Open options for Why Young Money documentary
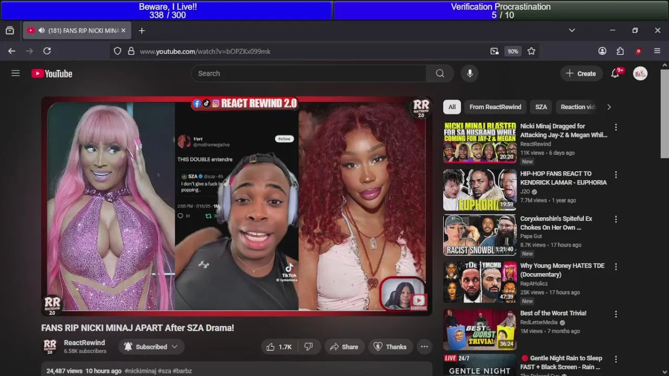669x376 pixels. tap(616, 266)
